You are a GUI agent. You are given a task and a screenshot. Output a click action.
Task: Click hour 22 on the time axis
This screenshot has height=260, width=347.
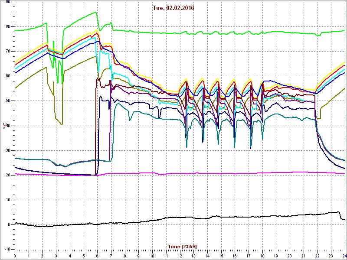click(317, 255)
